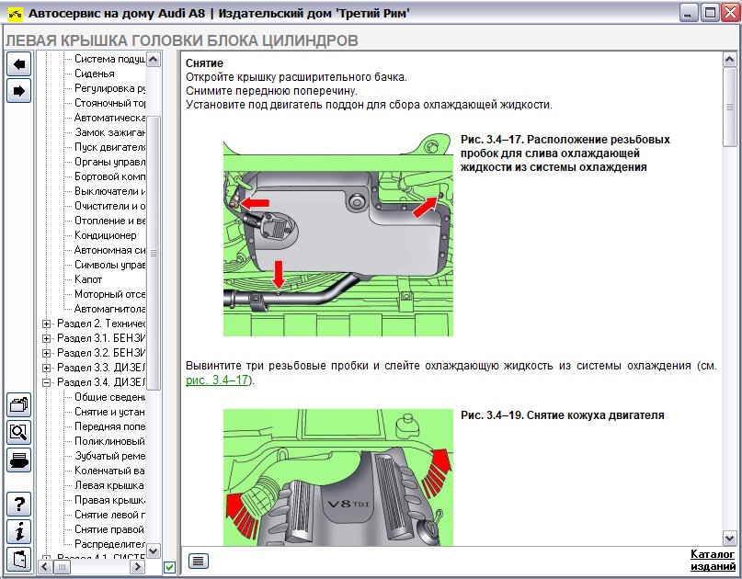Click the 'Рис. 3.4–19. Снятие кожуха двигателя' caption

pos(562,414)
